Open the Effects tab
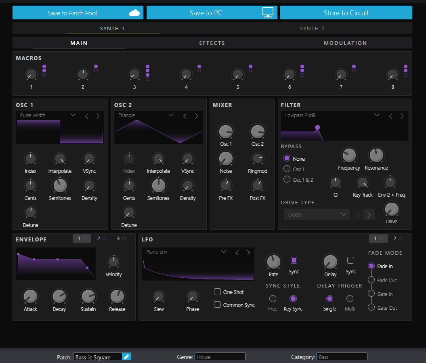This screenshot has height=363, width=426. (212, 43)
